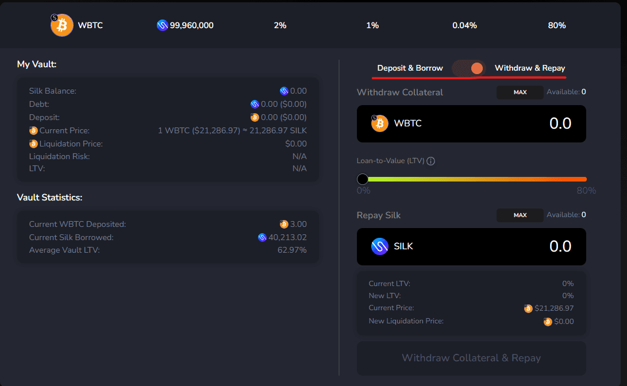The width and height of the screenshot is (627, 386).
Task: Click the SILK icon in Repay Silk field
Action: click(x=379, y=246)
